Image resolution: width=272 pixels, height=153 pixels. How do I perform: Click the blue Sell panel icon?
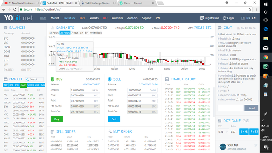click(x=110, y=79)
